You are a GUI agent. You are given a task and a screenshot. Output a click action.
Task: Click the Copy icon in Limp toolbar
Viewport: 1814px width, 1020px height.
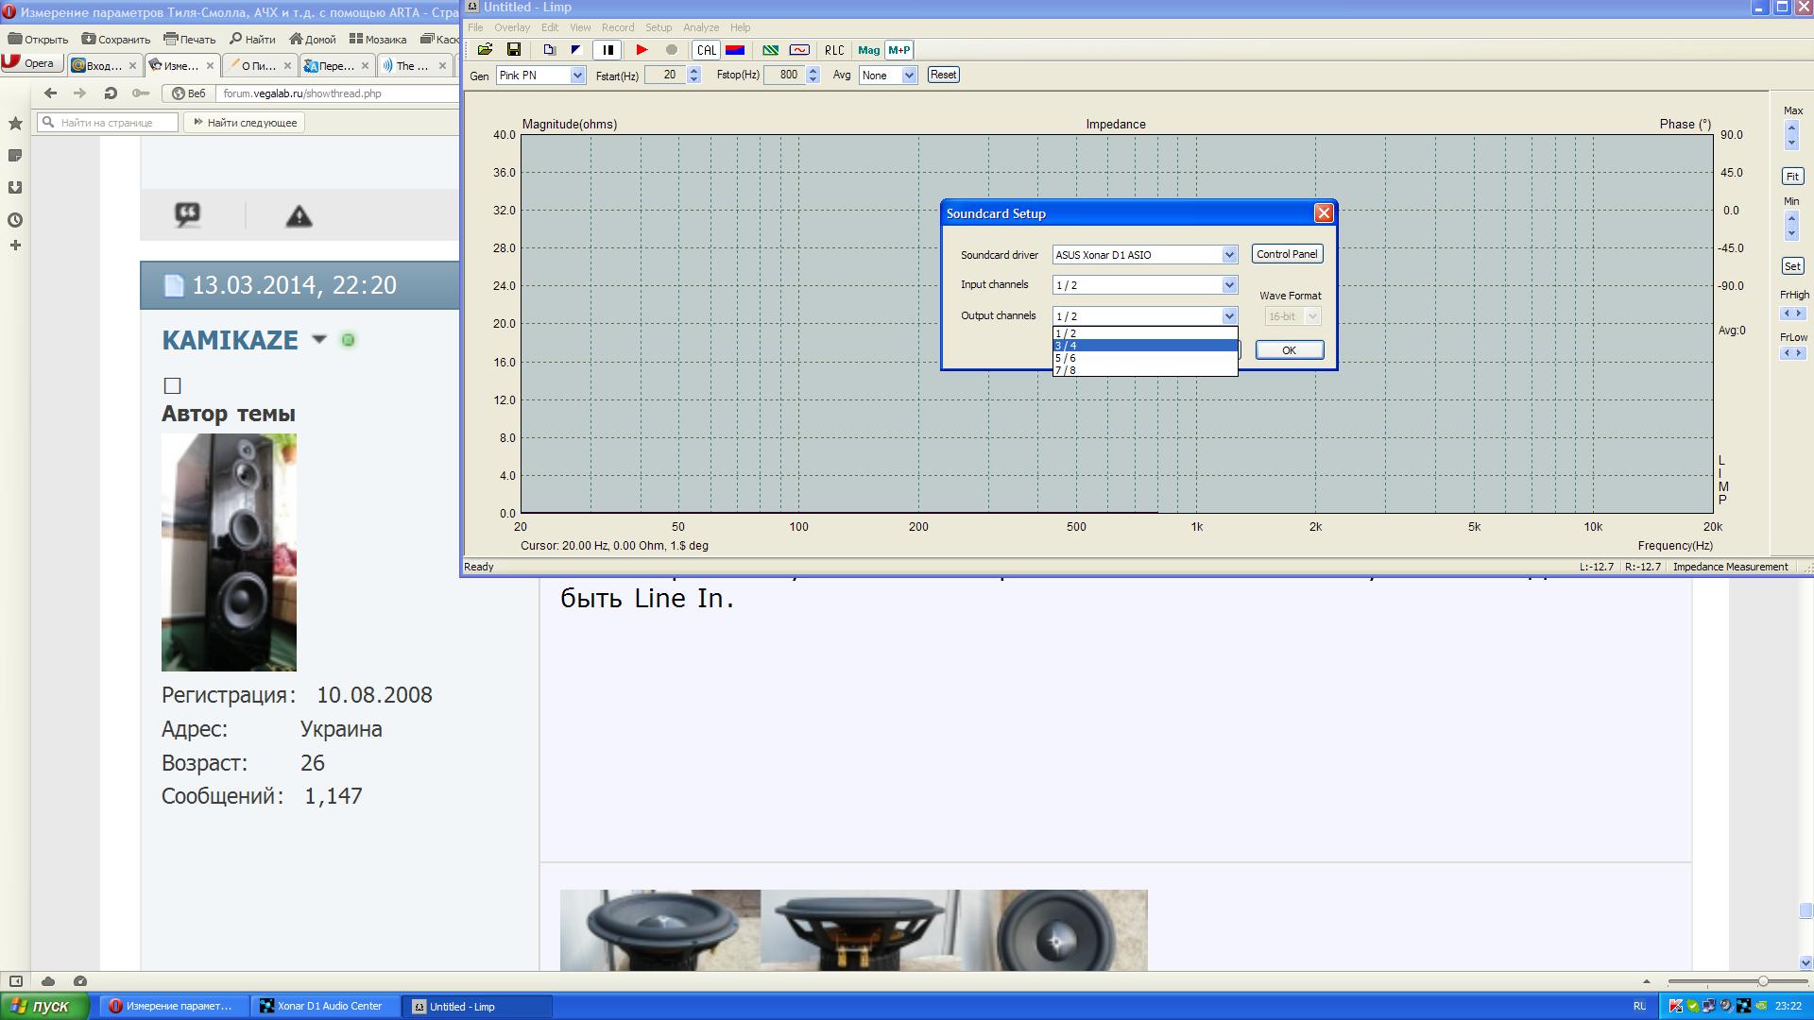tap(549, 50)
